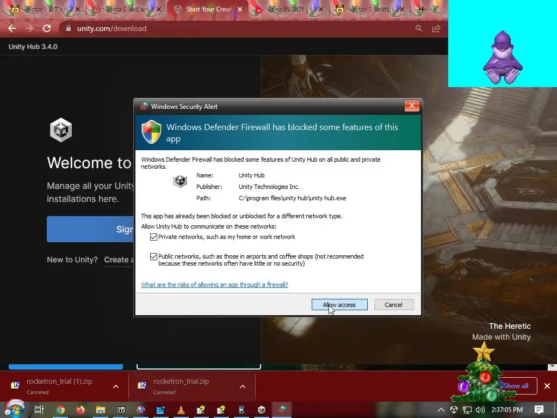
Task: Select the Start Your Creat tab
Action: 207,9
